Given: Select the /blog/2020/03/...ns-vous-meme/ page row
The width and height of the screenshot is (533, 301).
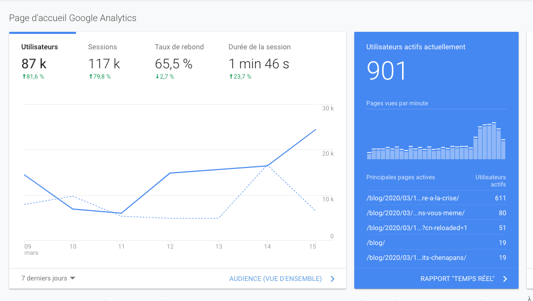Looking at the screenshot, I should pos(436,213).
